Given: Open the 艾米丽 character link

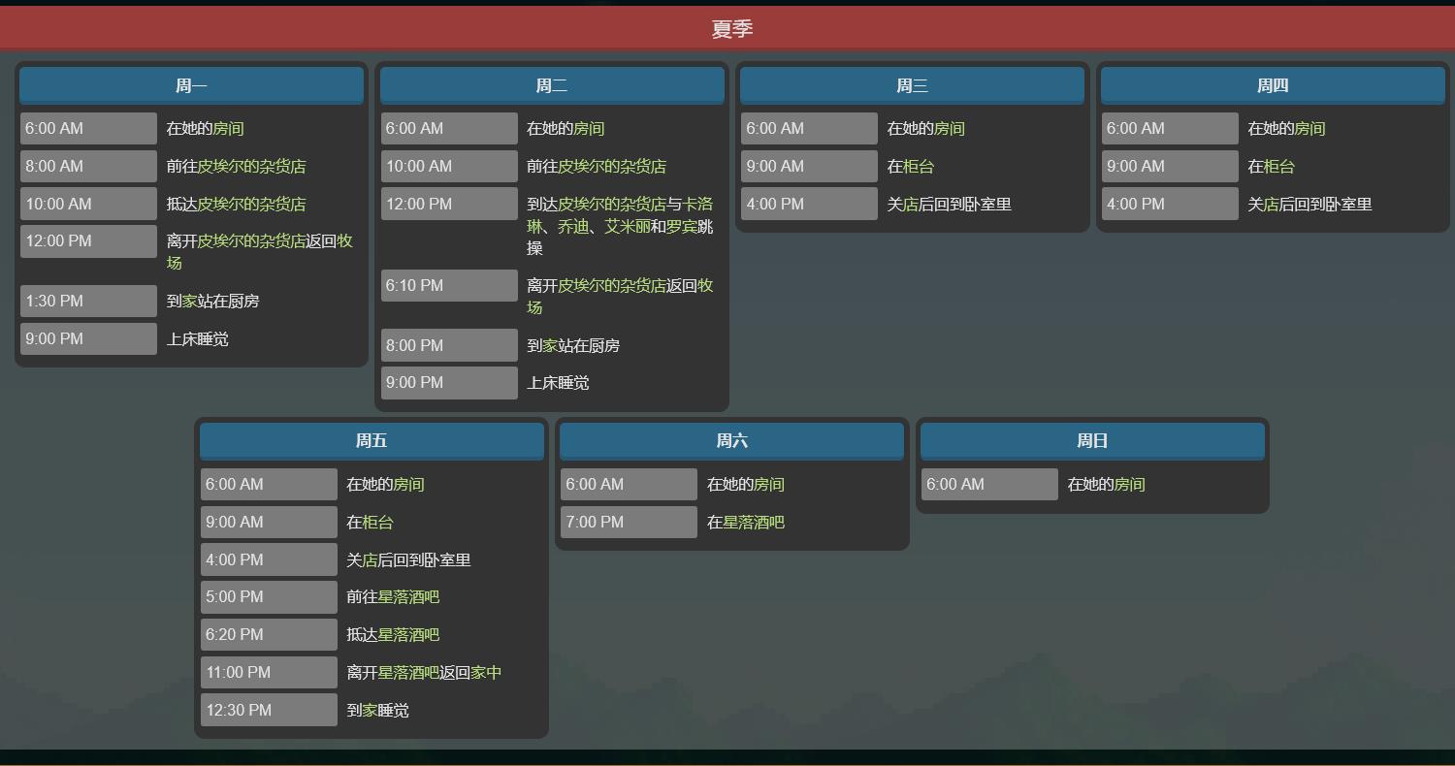Looking at the screenshot, I should pyautogui.click(x=628, y=226).
